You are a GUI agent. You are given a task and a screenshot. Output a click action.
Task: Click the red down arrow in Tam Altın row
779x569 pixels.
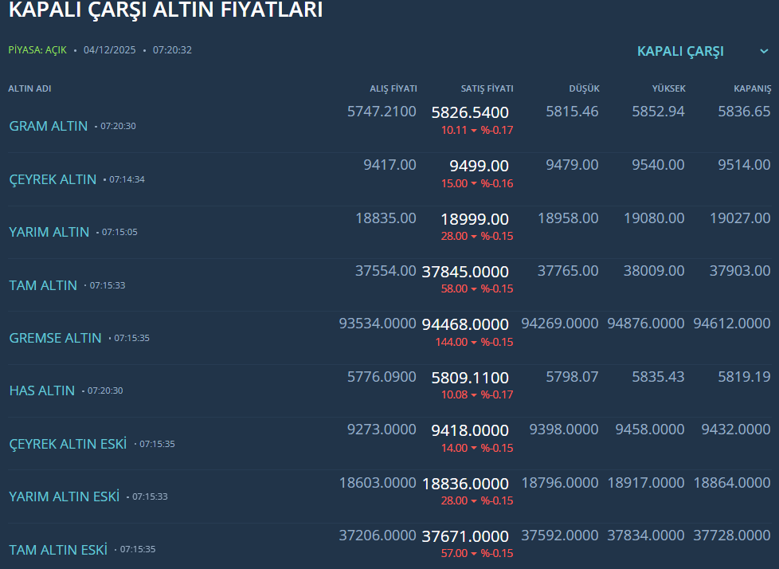click(x=474, y=289)
